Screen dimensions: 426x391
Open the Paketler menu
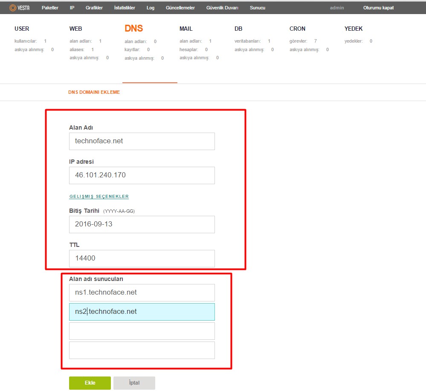pos(50,8)
